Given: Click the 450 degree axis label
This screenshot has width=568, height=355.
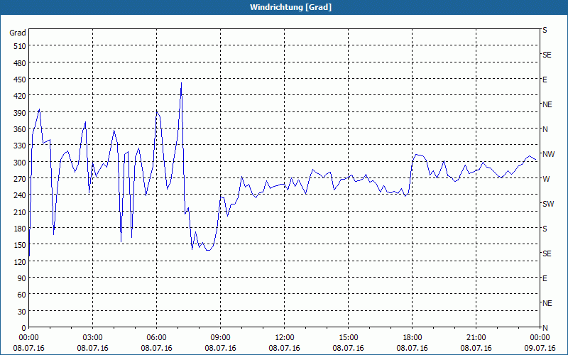Looking at the screenshot, I should tap(21, 80).
